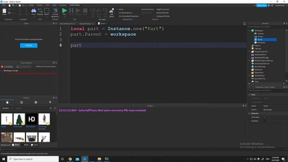Click the Add Watch icon
The height and width of the screenshot is (162, 288).
point(112,11)
